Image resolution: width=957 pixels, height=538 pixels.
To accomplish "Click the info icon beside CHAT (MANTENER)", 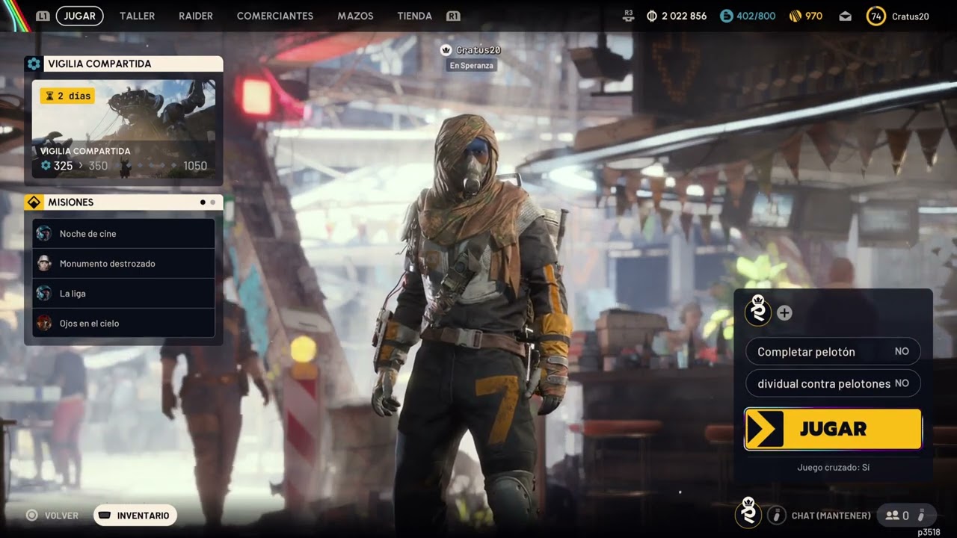I will pyautogui.click(x=777, y=515).
